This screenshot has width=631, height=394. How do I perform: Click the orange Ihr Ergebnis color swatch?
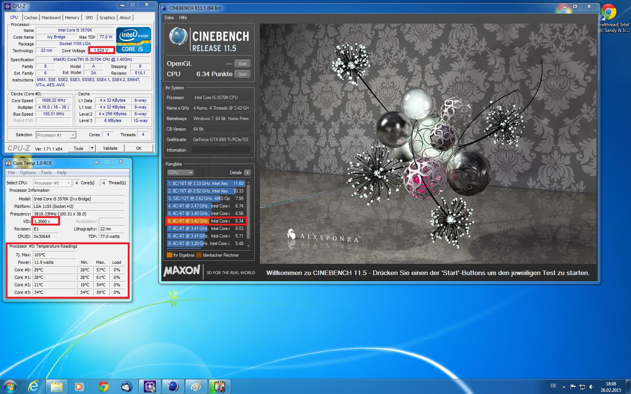tap(169, 255)
